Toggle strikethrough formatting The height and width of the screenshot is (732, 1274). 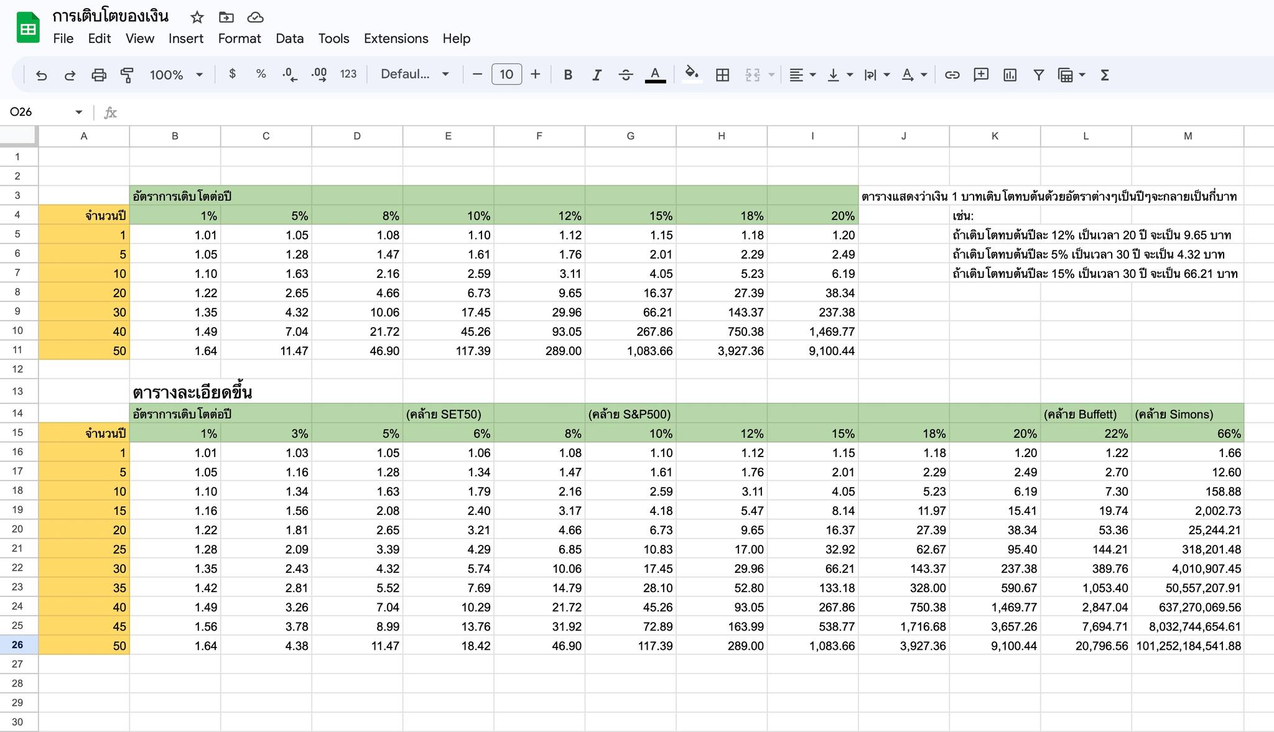coord(626,75)
